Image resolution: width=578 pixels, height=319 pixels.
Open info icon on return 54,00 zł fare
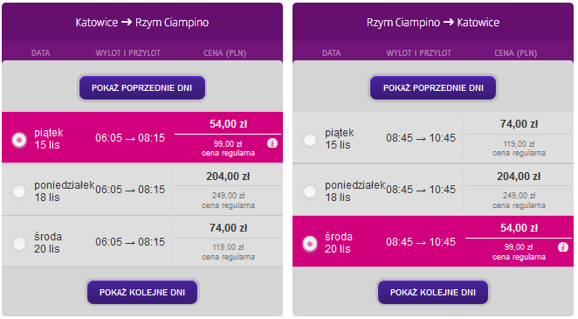562,246
